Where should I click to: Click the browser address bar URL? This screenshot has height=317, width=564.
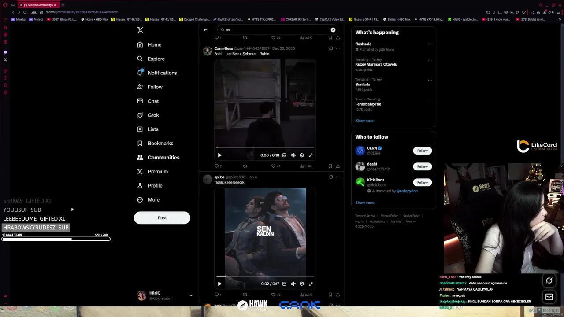point(82,12)
